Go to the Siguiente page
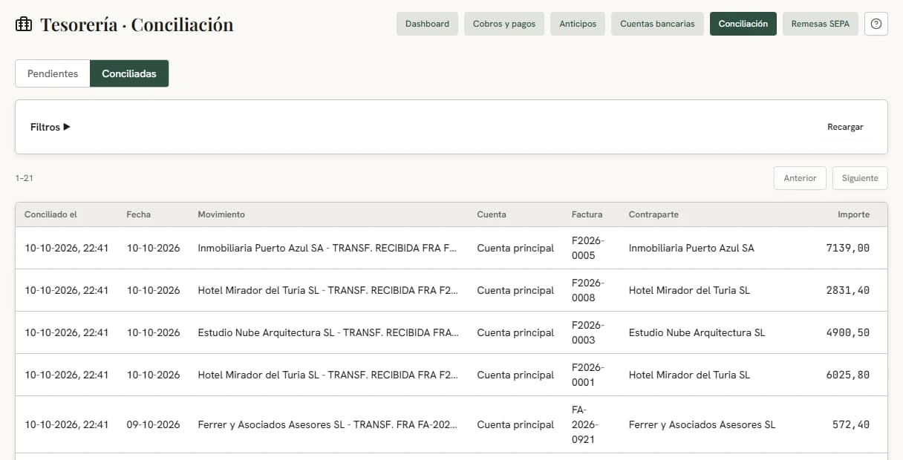Screen dimensions: 903x460 click(x=860, y=178)
